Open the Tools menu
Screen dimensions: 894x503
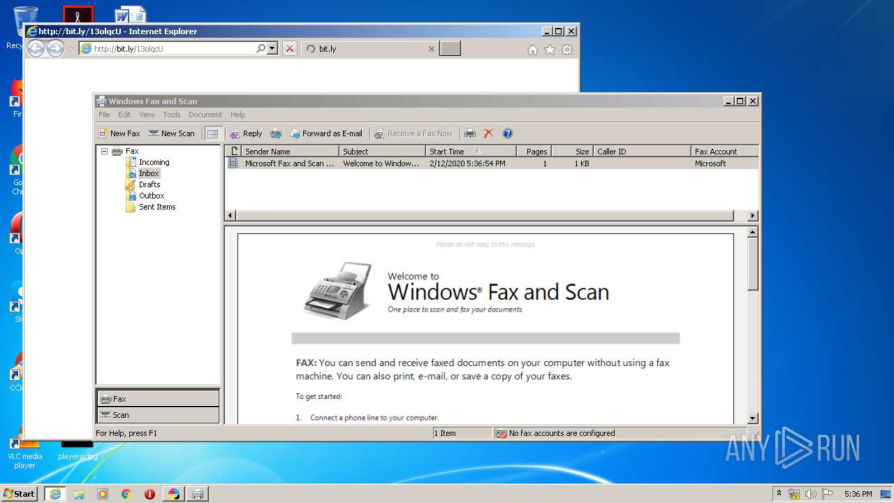tap(172, 115)
